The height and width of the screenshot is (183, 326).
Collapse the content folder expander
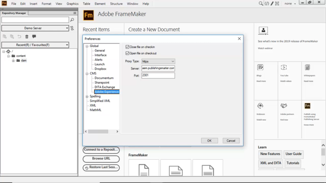coord(8,56)
